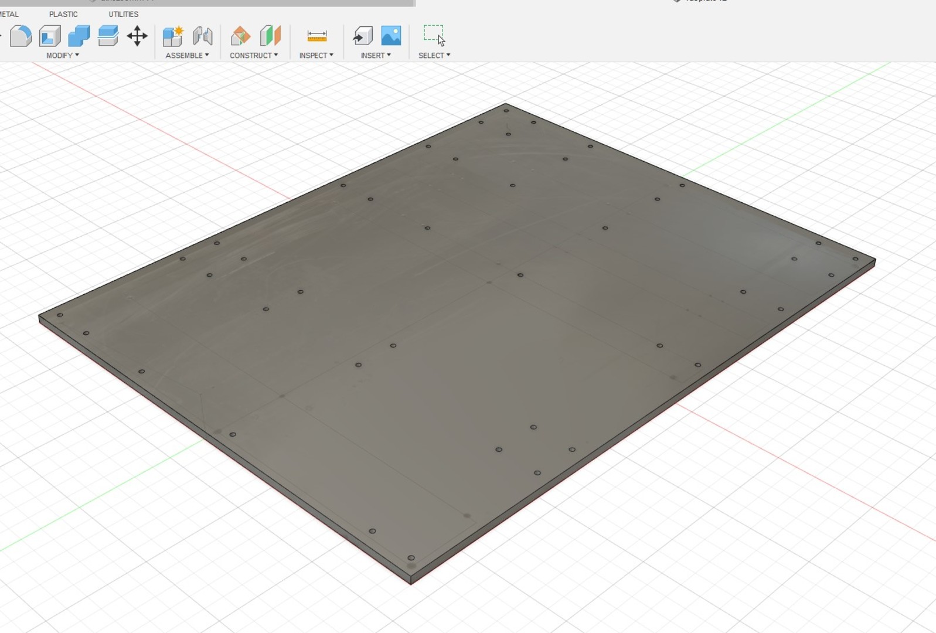Viewport: 936px width, 633px height.
Task: Create a Midplane
Action: coord(270,36)
